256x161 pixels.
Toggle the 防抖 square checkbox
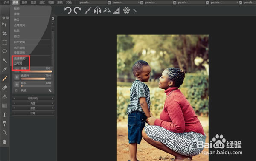point(17,85)
